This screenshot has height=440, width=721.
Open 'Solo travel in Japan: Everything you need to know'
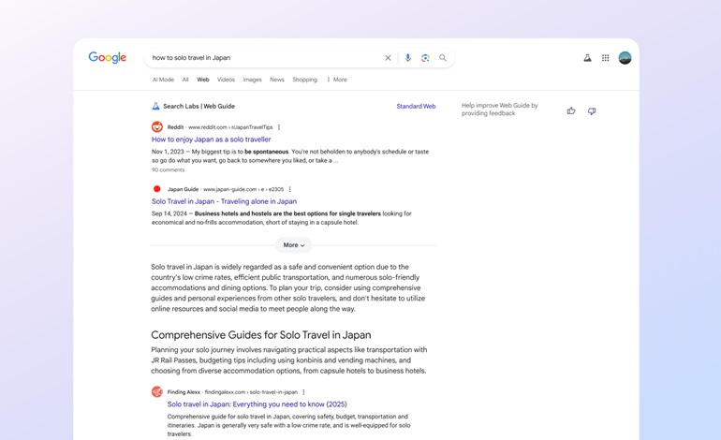pyautogui.click(x=257, y=404)
